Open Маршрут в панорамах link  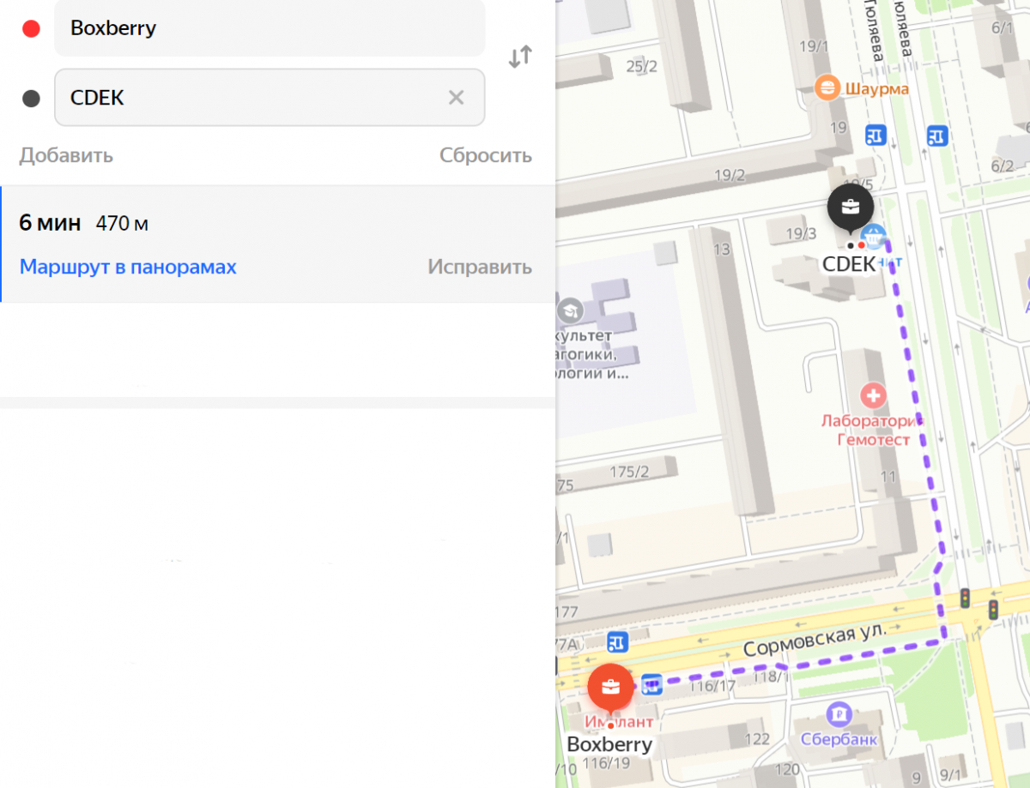(x=128, y=267)
